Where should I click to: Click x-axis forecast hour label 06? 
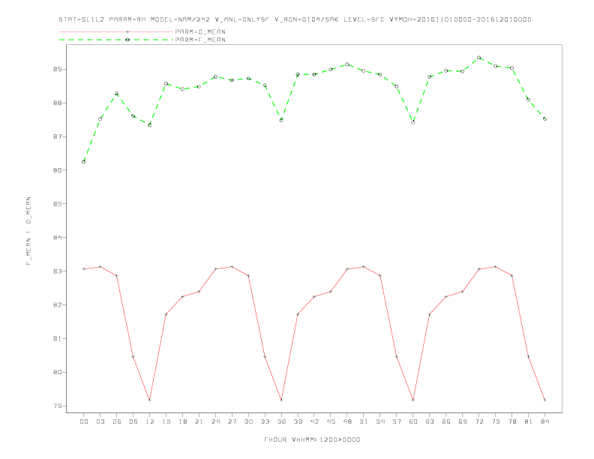(117, 421)
